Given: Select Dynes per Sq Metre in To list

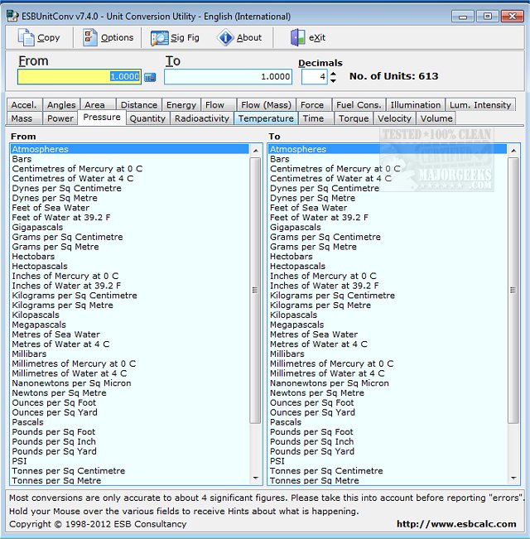Looking at the screenshot, I should (x=387, y=198).
